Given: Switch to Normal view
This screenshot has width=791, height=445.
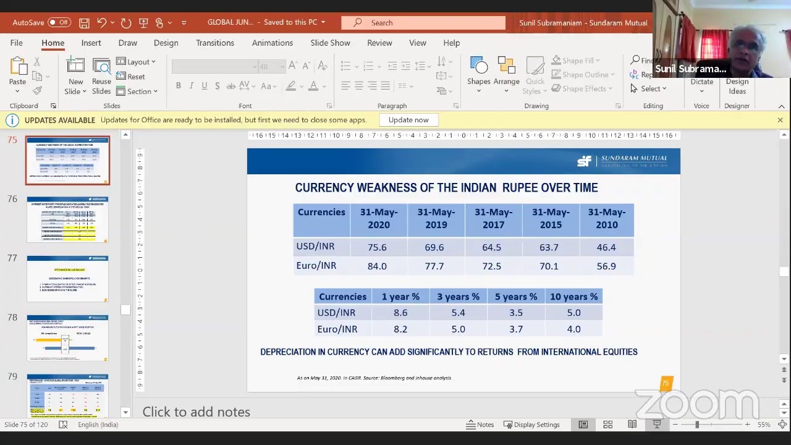Looking at the screenshot, I should [x=583, y=425].
